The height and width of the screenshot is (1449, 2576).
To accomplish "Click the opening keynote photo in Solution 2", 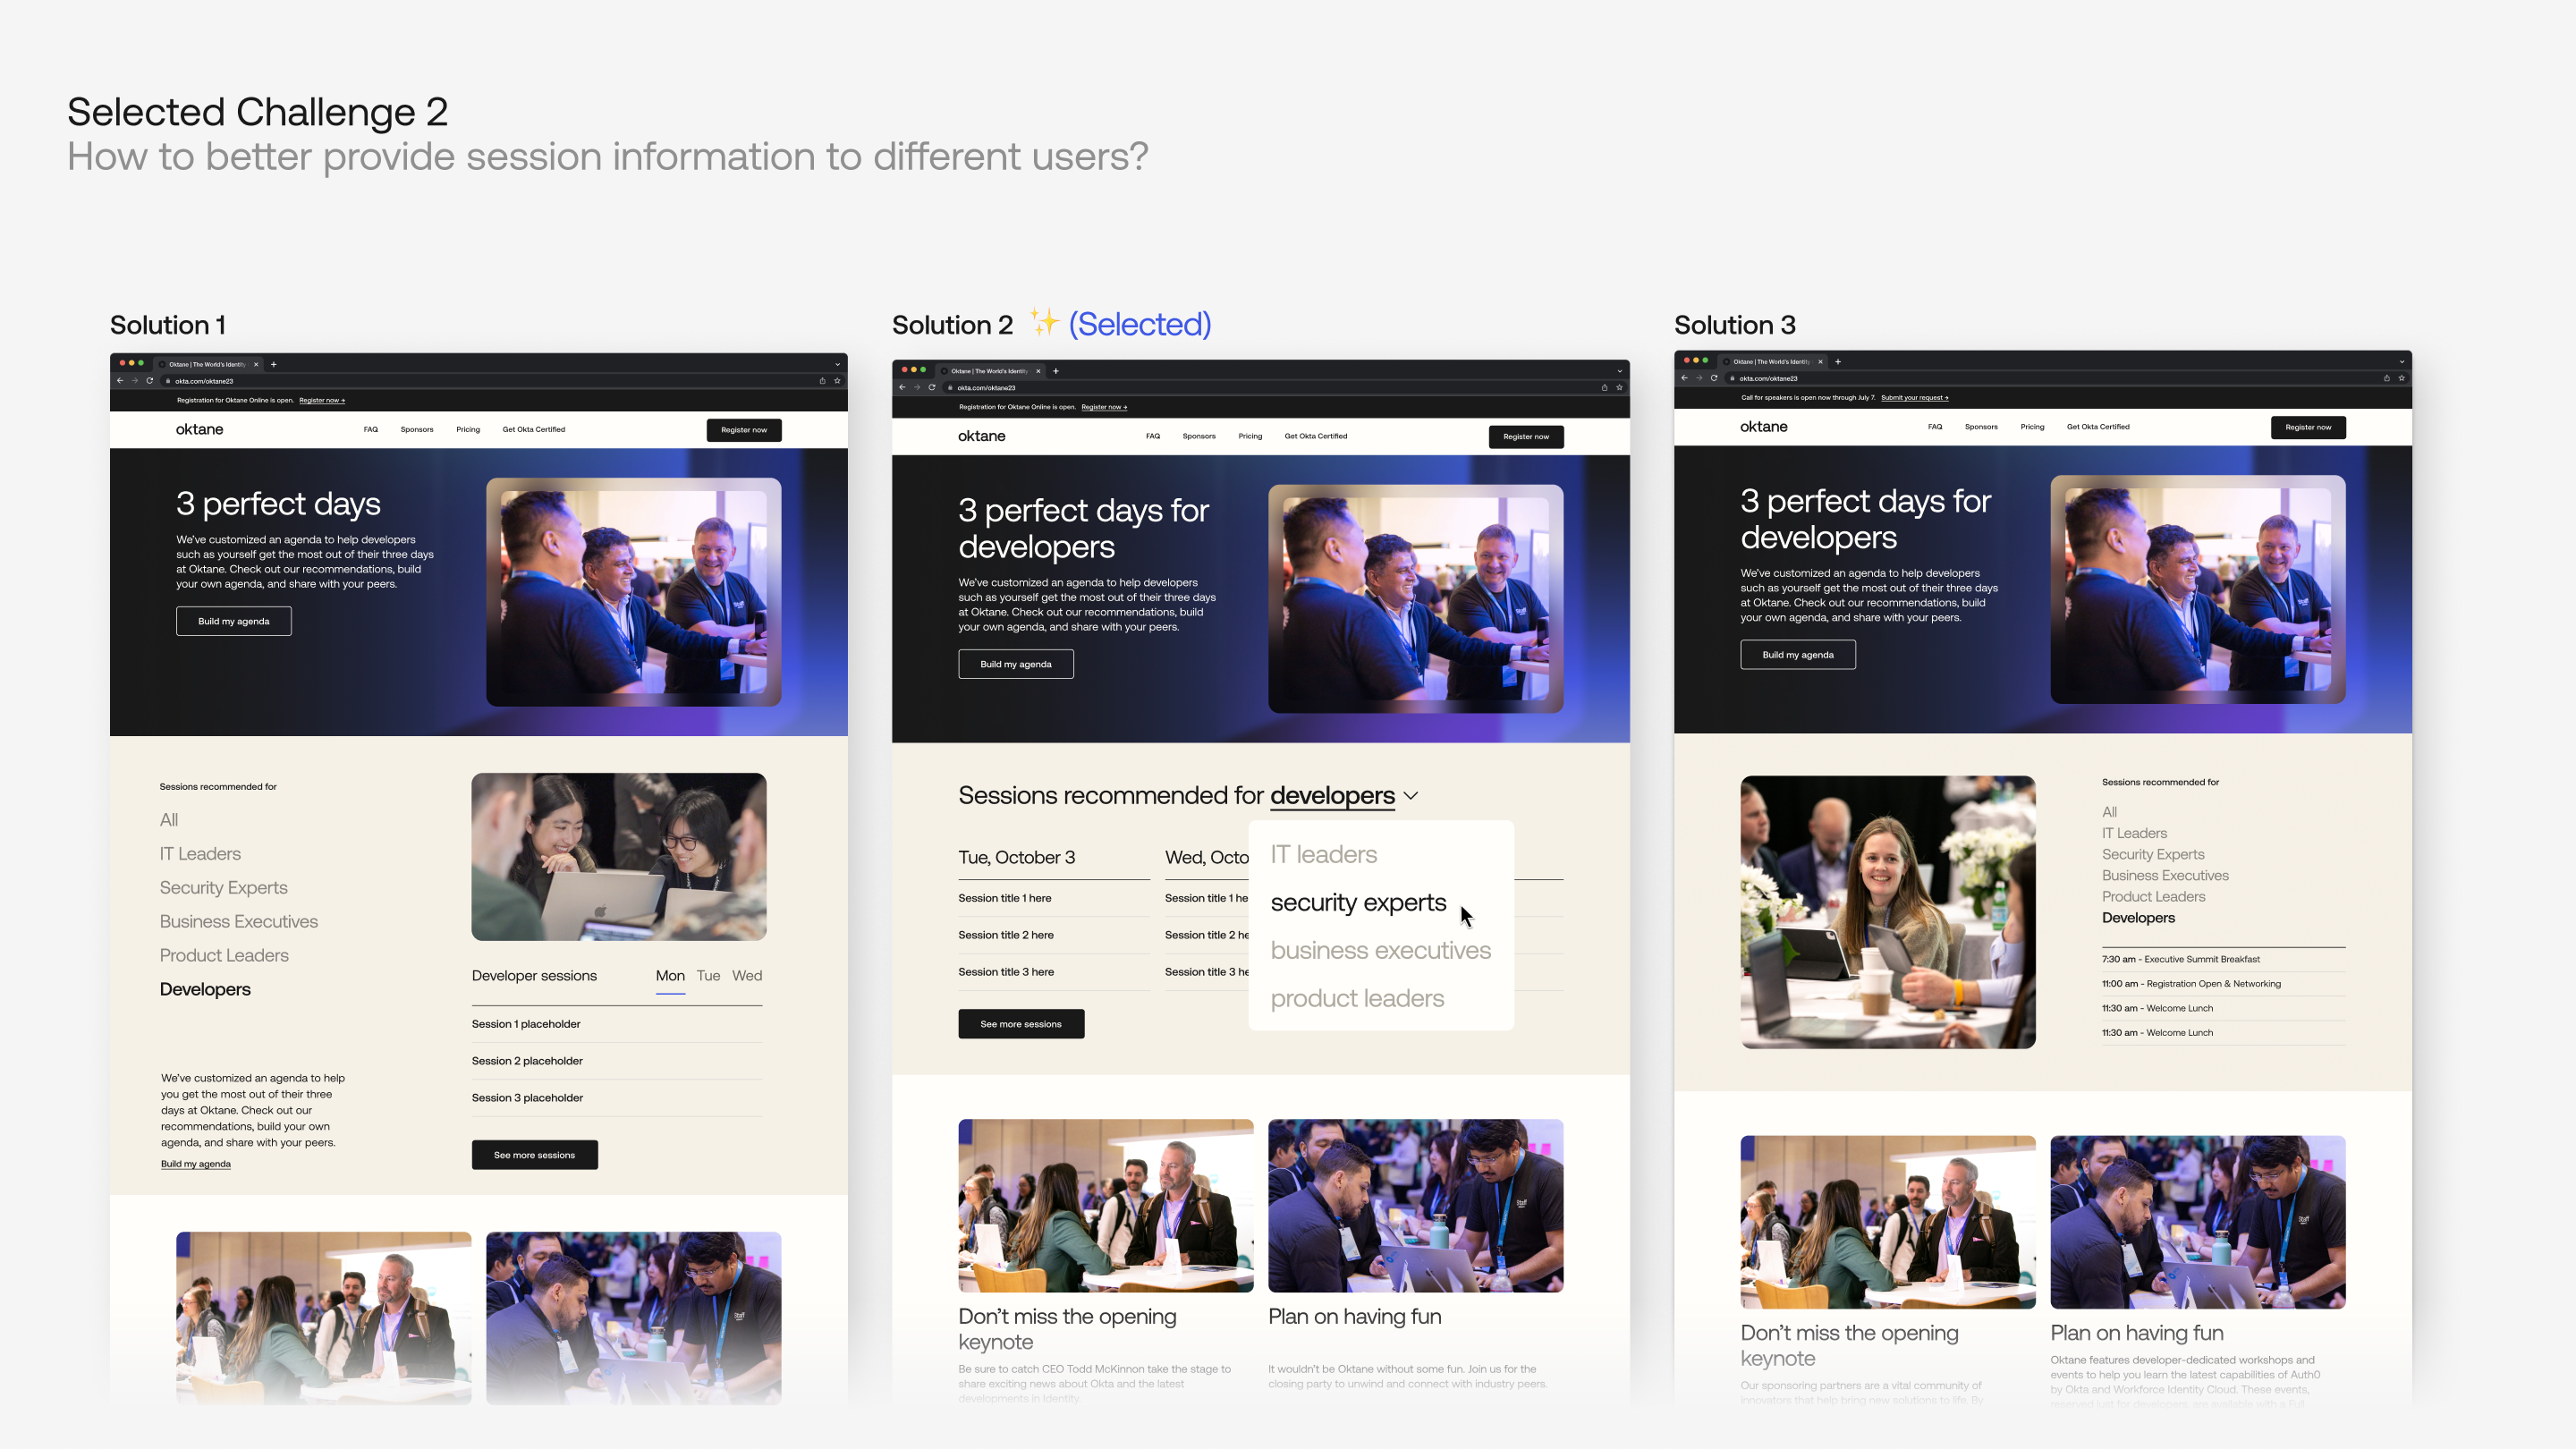I will pyautogui.click(x=1105, y=1206).
